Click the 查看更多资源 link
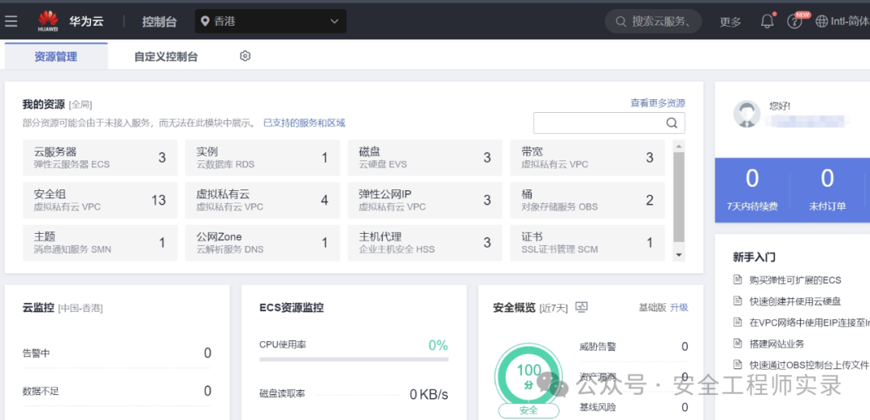The height and width of the screenshot is (420, 870). click(x=657, y=102)
